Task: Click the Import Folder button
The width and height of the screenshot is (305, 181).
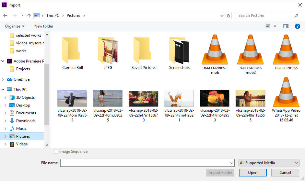Action: point(220,173)
